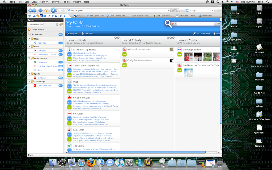
Task: Open photo uploader arrow icon in toolbar
Action: [64, 16]
